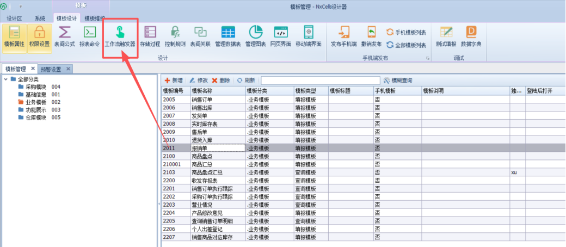Click the 模糊查询 search button
The height and width of the screenshot is (247, 566).
pyautogui.click(x=398, y=81)
